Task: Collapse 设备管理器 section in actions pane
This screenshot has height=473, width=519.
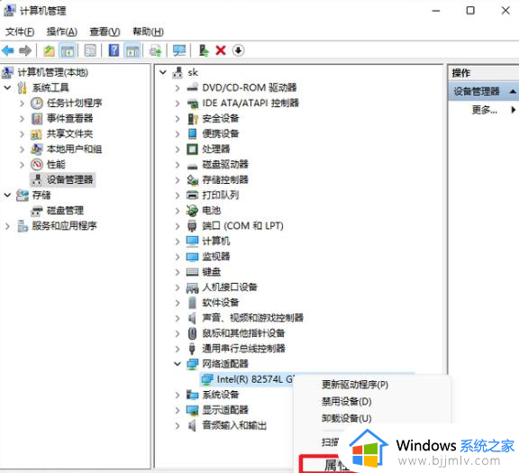Action: click(513, 91)
